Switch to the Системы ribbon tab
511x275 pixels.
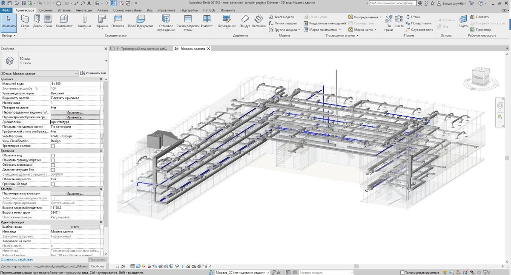point(46,10)
